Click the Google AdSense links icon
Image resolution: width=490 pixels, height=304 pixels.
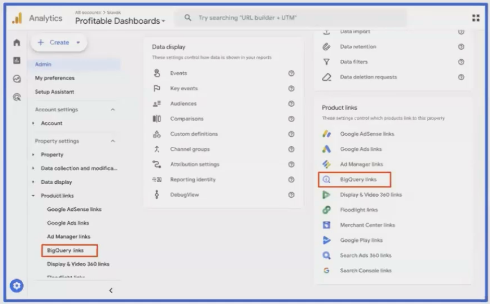click(x=326, y=134)
